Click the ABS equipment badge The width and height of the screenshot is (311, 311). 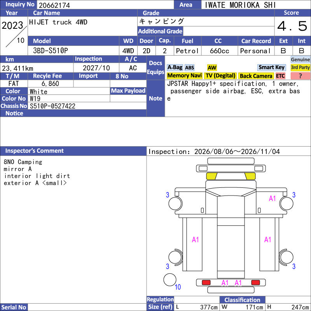tap(189, 68)
